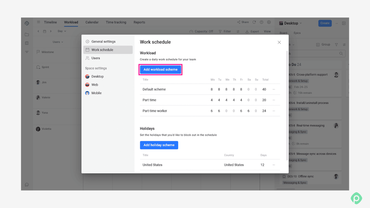Click Group option in right panel
This screenshot has width=370, height=208.
[323, 45]
